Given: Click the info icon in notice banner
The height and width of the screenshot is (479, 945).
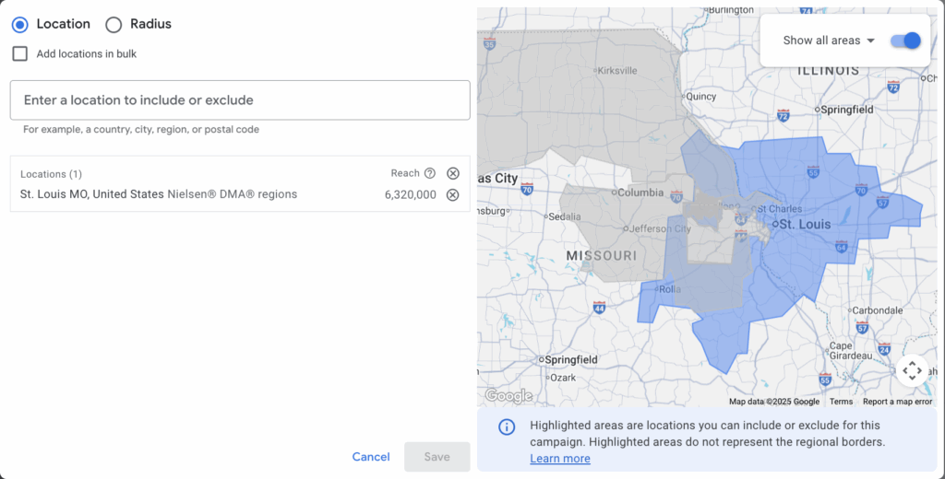Looking at the screenshot, I should tap(507, 426).
